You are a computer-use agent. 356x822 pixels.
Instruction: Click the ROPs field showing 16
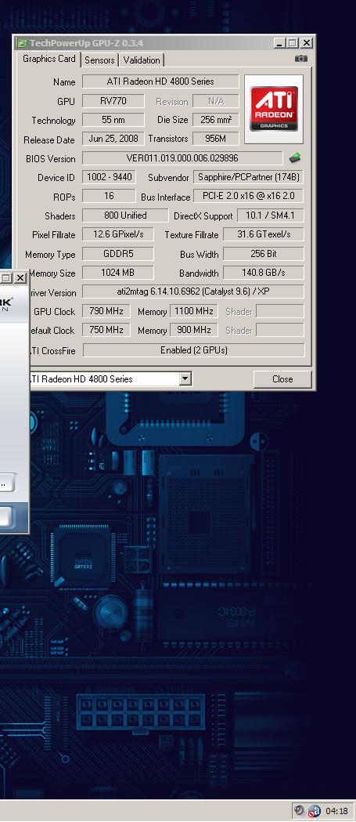[109, 196]
